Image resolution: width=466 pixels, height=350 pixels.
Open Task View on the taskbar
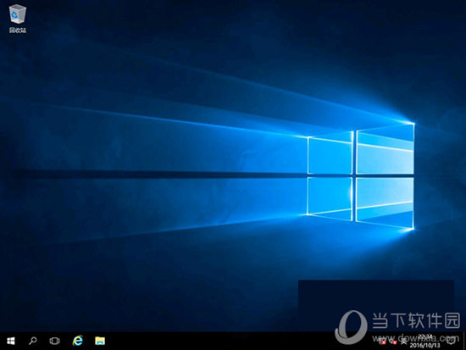click(x=54, y=341)
